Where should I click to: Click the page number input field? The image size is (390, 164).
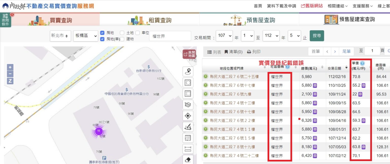point(372,51)
